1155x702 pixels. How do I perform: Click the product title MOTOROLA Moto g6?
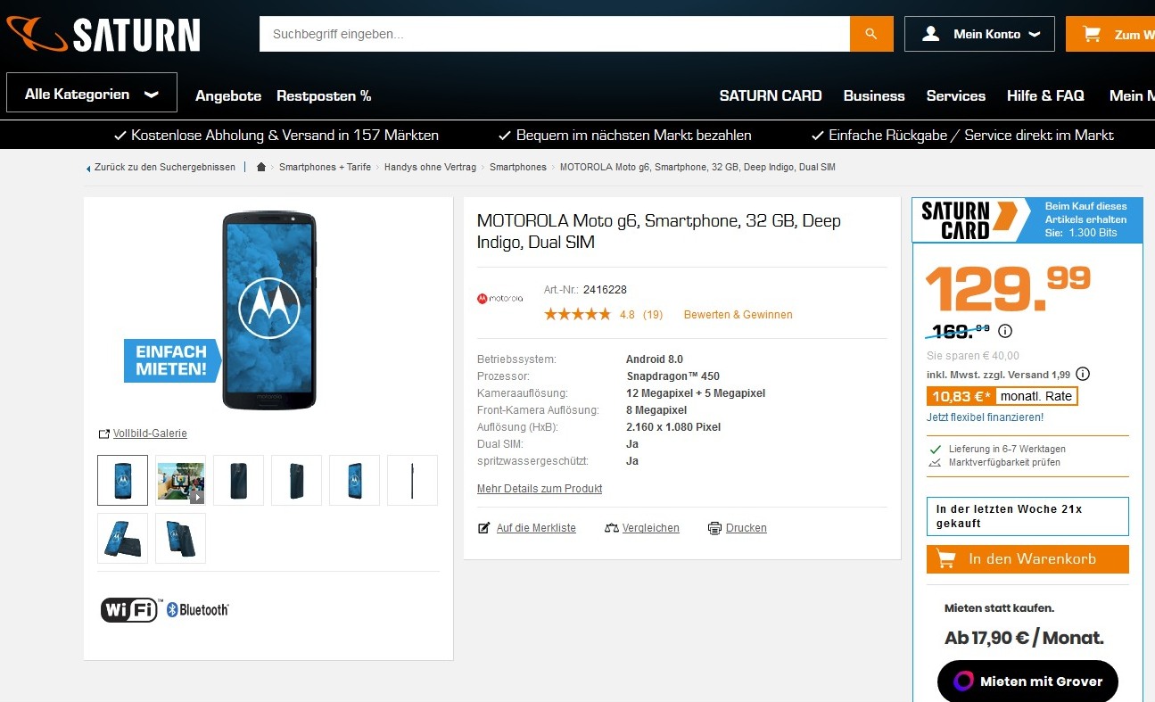pos(659,231)
